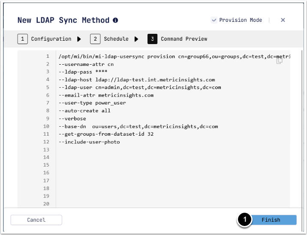This screenshot has height=235, width=307.
Task: Click the --base-dn line in the command
Action: click(138, 126)
